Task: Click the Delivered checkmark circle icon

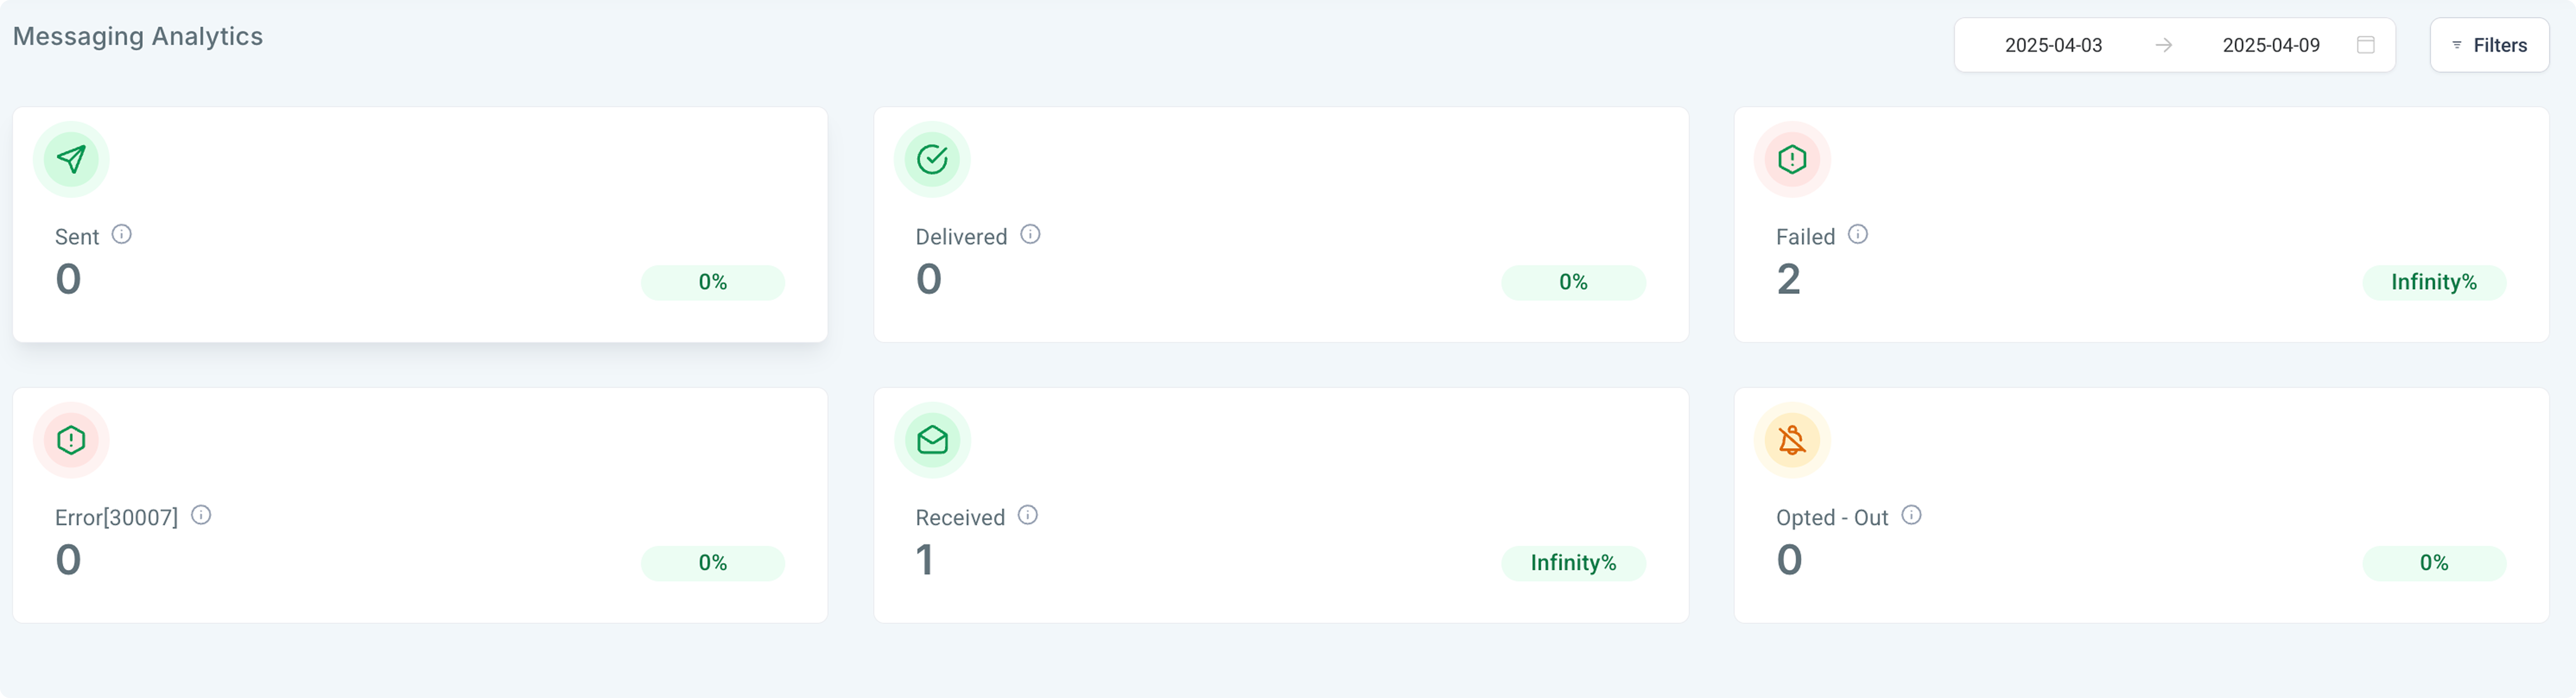Action: [x=932, y=159]
